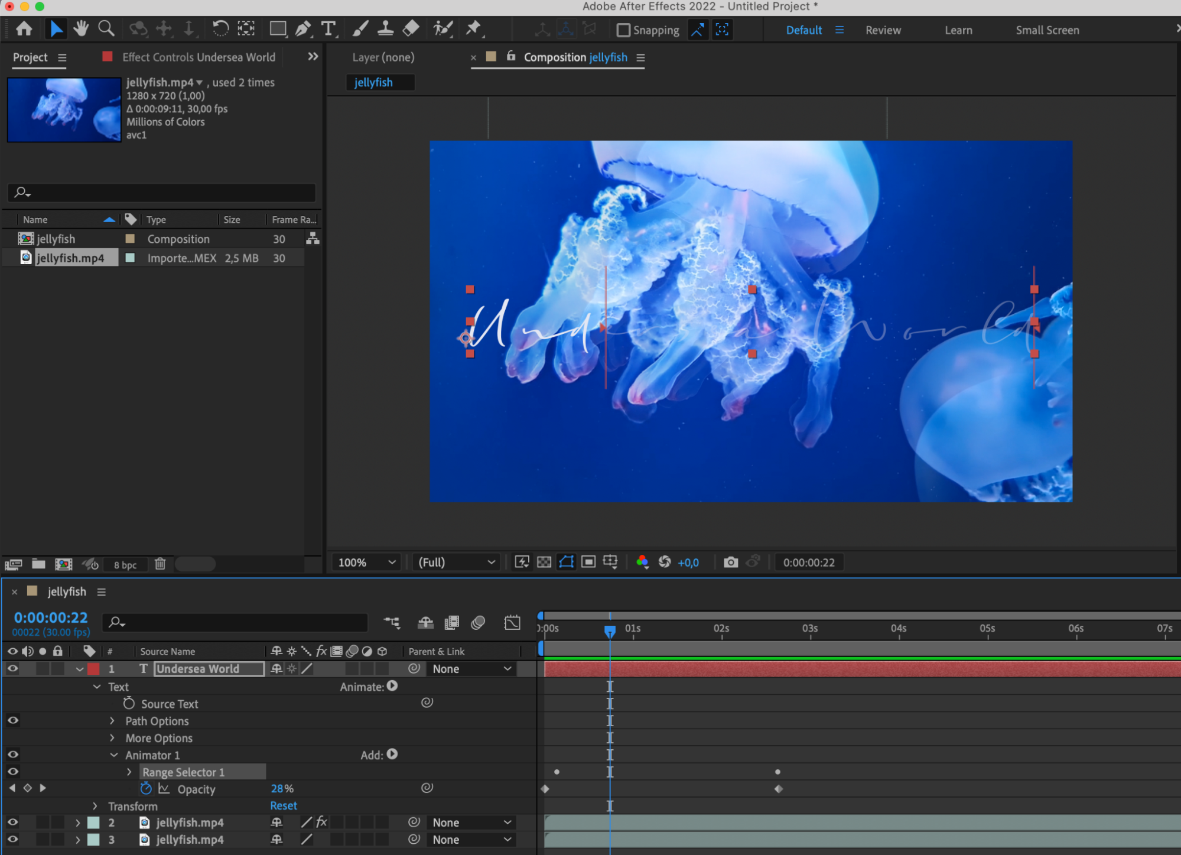This screenshot has height=855, width=1181.
Task: Switch to the Review workspace
Action: (x=883, y=30)
